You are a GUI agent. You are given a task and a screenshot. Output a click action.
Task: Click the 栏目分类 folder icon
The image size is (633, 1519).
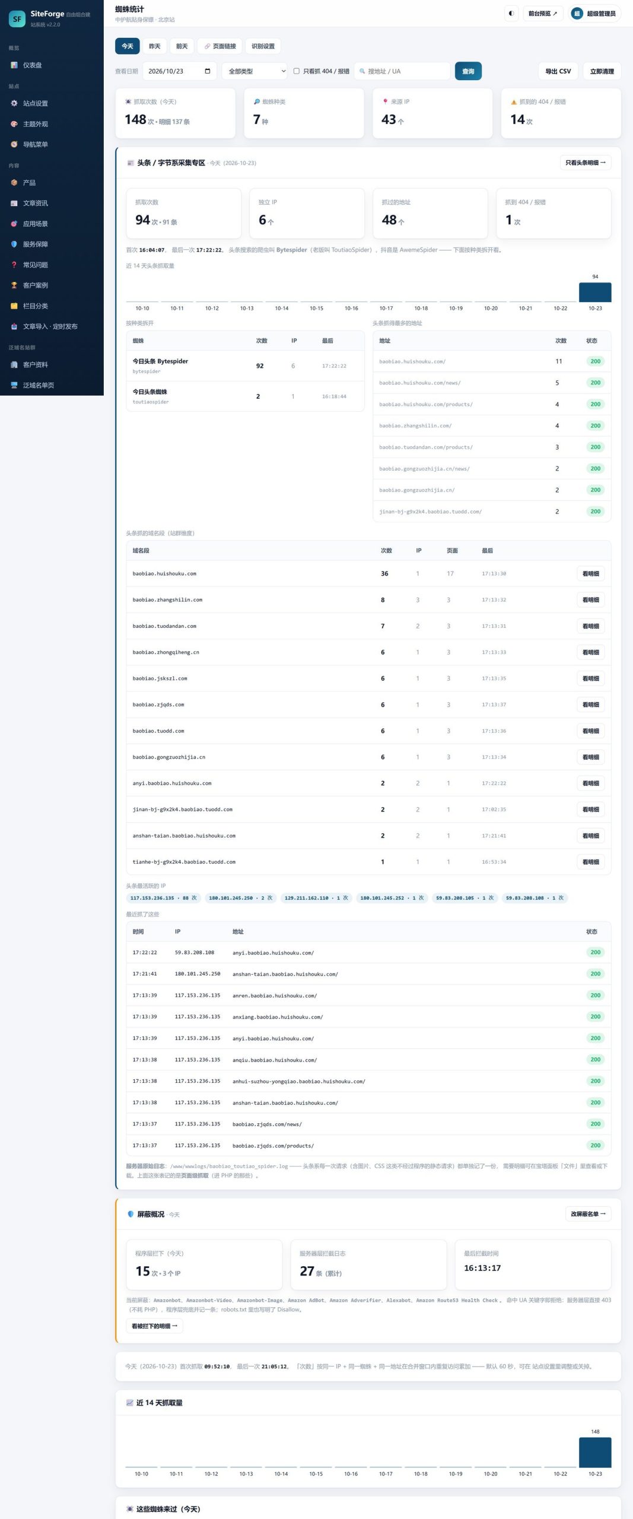click(14, 306)
